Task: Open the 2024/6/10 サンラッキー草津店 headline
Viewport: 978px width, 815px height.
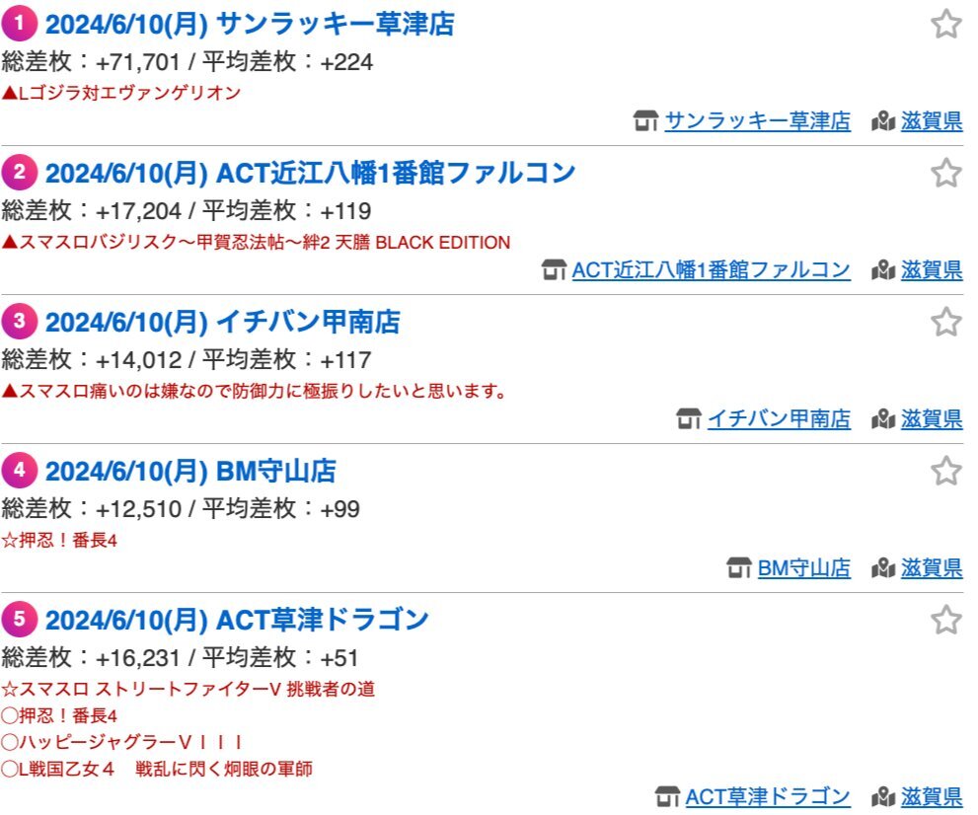Action: (x=250, y=25)
